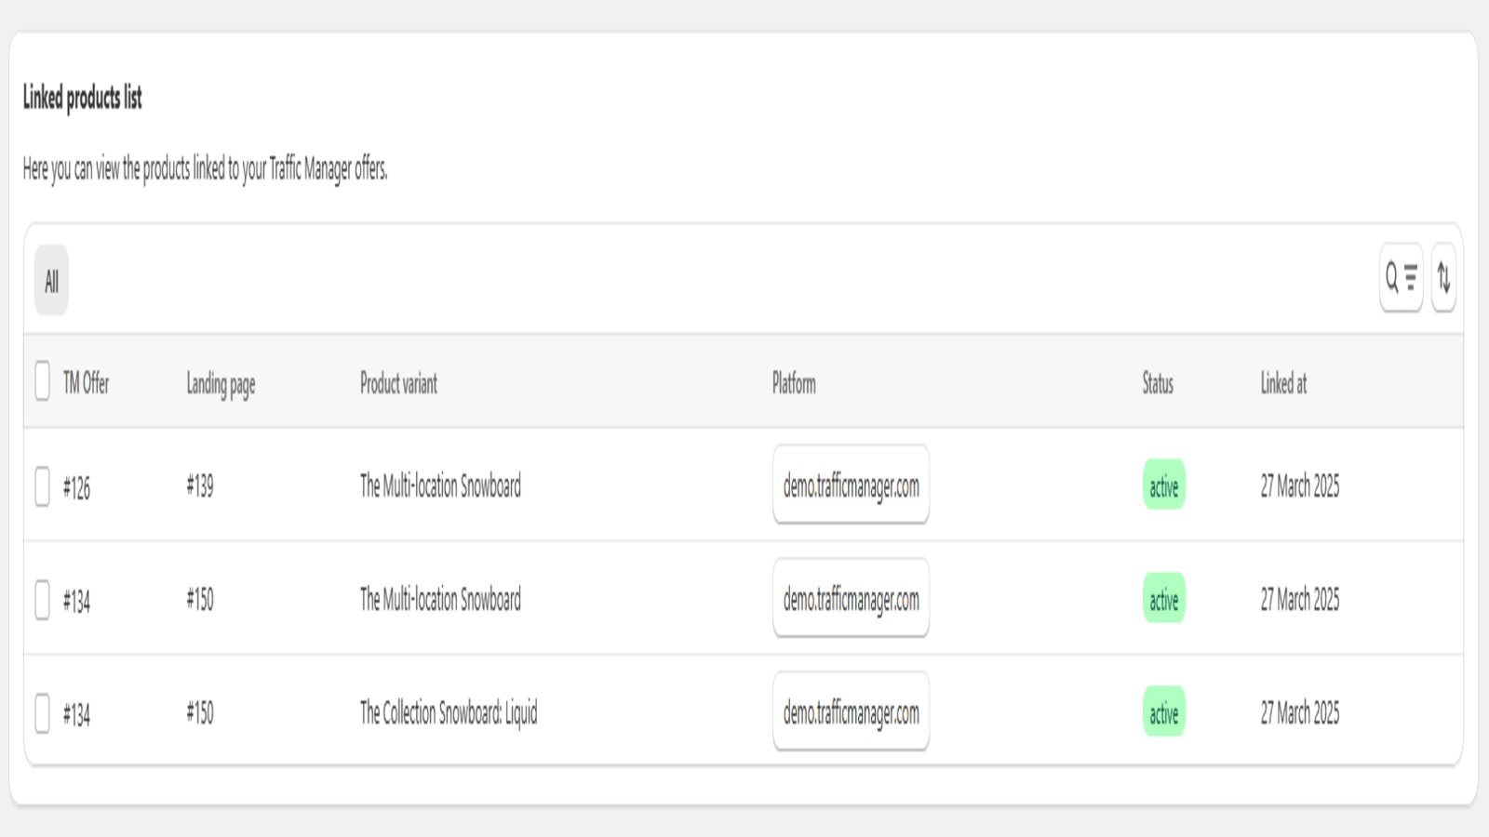Image resolution: width=1489 pixels, height=837 pixels.
Task: Open the search and filter icon
Action: tap(1401, 277)
